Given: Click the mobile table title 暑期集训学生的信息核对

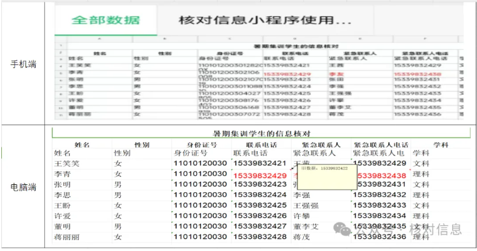Looking at the screenshot, I should (x=296, y=46).
